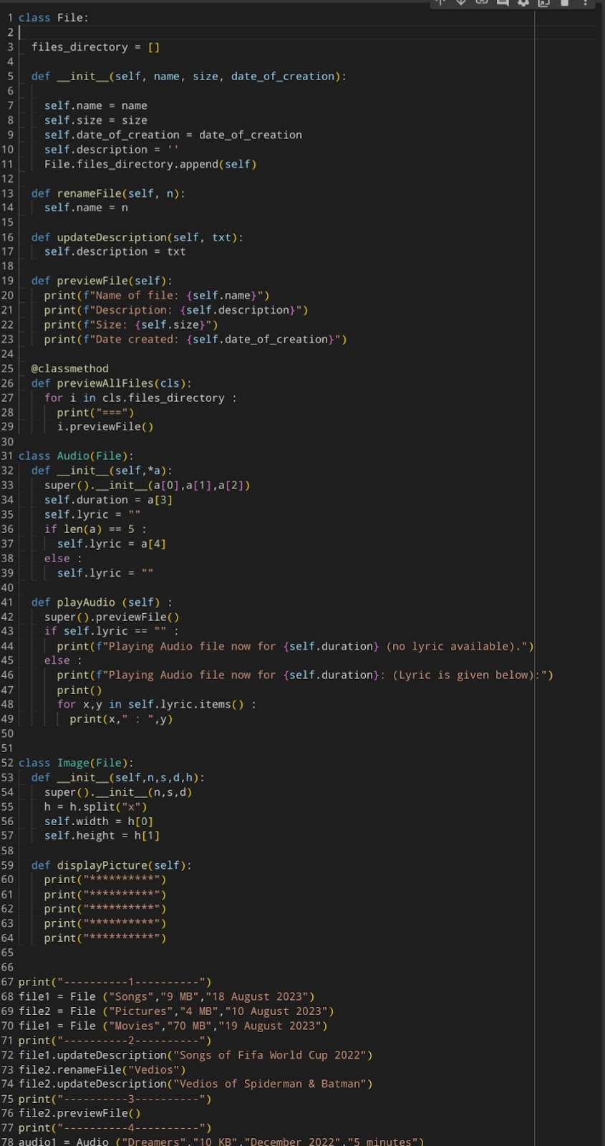Click the 'def renameFile(self, n):' line

click(108, 193)
